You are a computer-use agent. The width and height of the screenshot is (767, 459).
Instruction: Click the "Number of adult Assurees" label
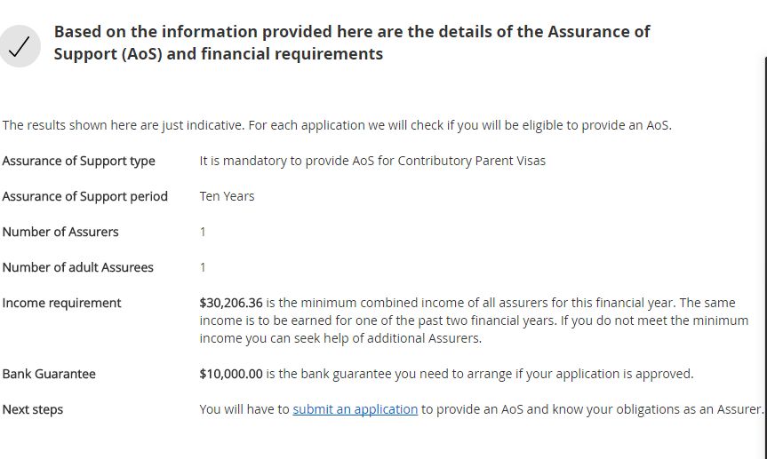pyautogui.click(x=77, y=267)
